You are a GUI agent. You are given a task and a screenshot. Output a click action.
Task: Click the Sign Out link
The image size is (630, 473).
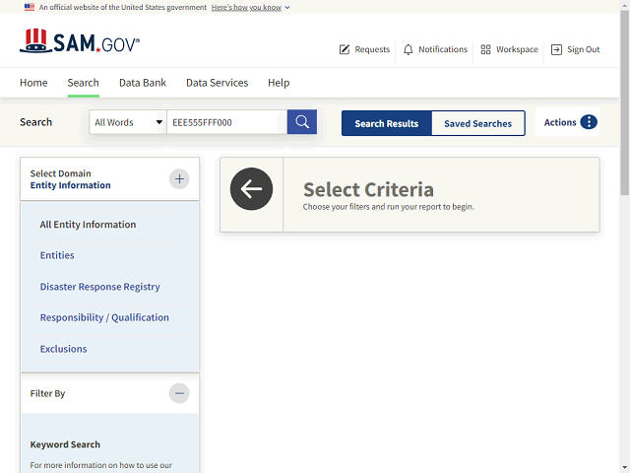575,49
